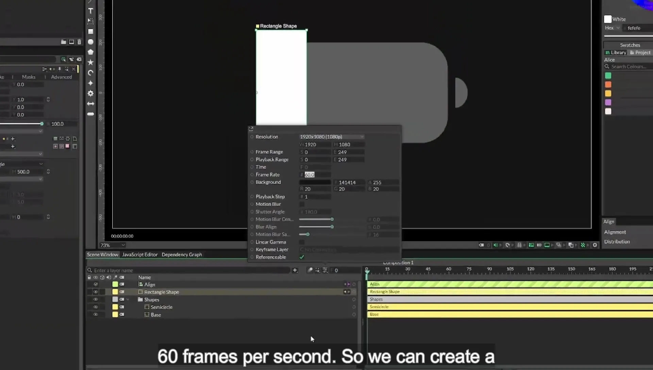This screenshot has height=370, width=653.
Task: Collapse the Shapes group in layer list
Action: coord(128,300)
